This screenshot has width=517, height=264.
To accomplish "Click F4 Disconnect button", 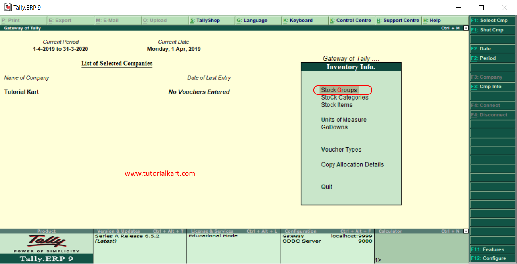I will [x=493, y=115].
